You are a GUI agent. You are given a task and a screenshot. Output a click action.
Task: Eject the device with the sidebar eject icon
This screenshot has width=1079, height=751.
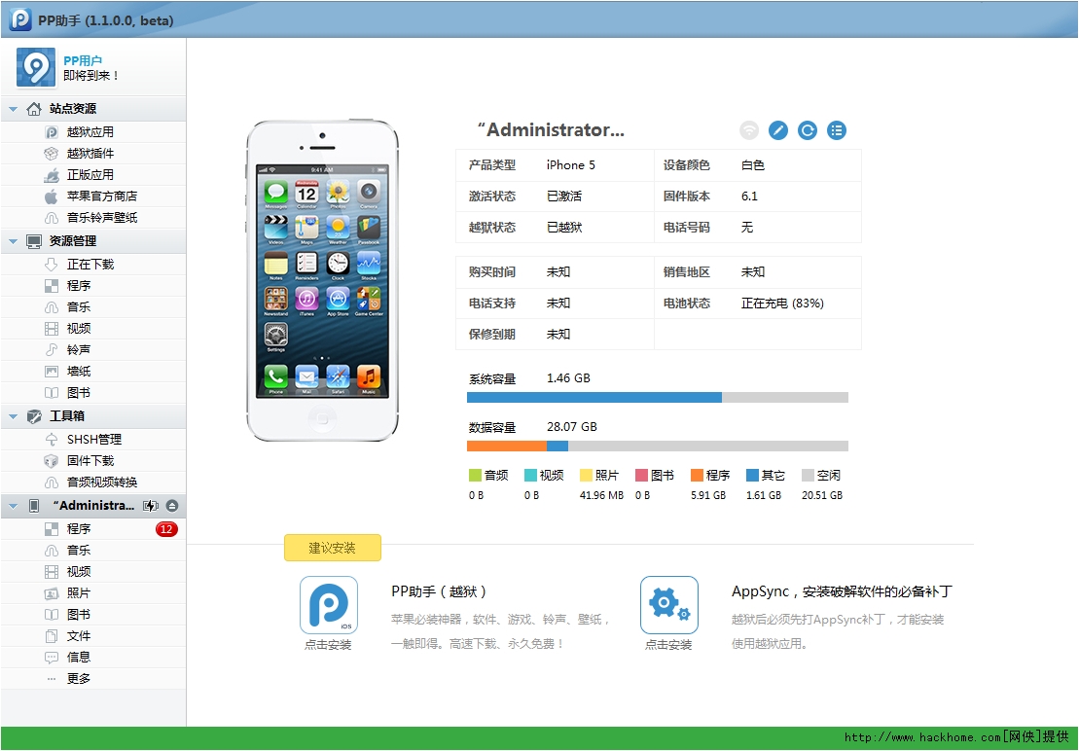(x=172, y=506)
